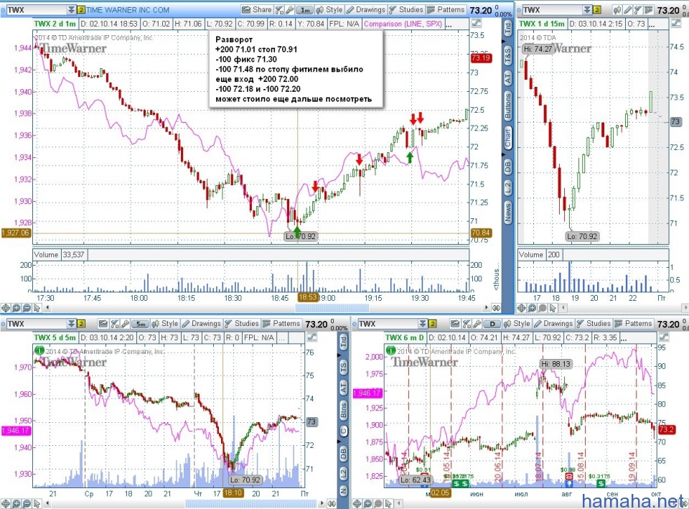689x509 pixels.
Task: Open Patterns menu in the 1m chart
Action: click(x=446, y=9)
